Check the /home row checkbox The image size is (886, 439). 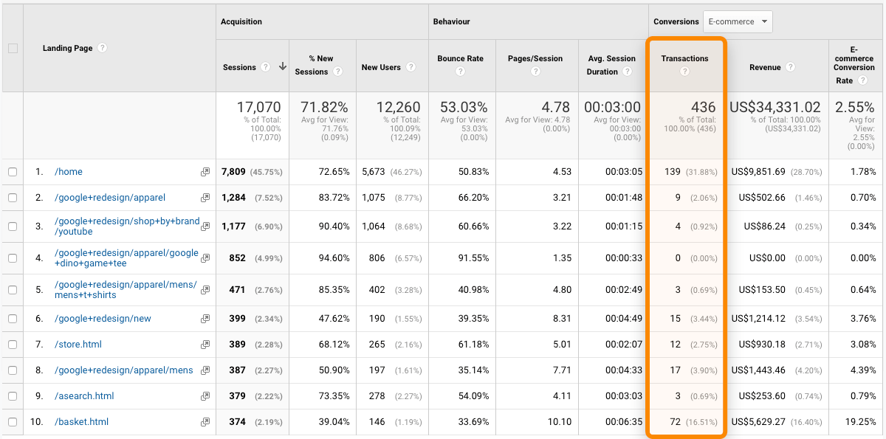click(x=12, y=171)
